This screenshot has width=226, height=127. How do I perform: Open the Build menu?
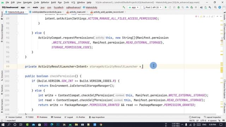(53, 2)
